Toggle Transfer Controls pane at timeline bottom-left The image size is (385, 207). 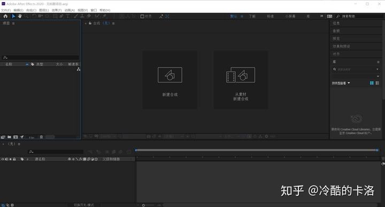[x=7, y=205]
